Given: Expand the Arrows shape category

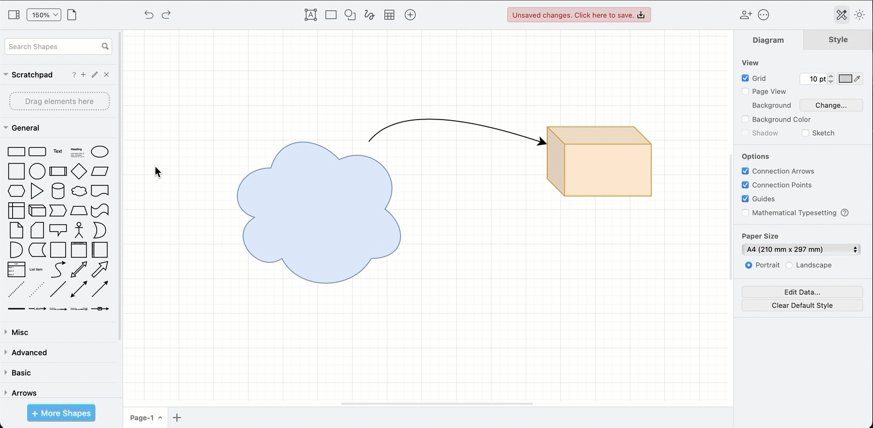Looking at the screenshot, I should 24,393.
